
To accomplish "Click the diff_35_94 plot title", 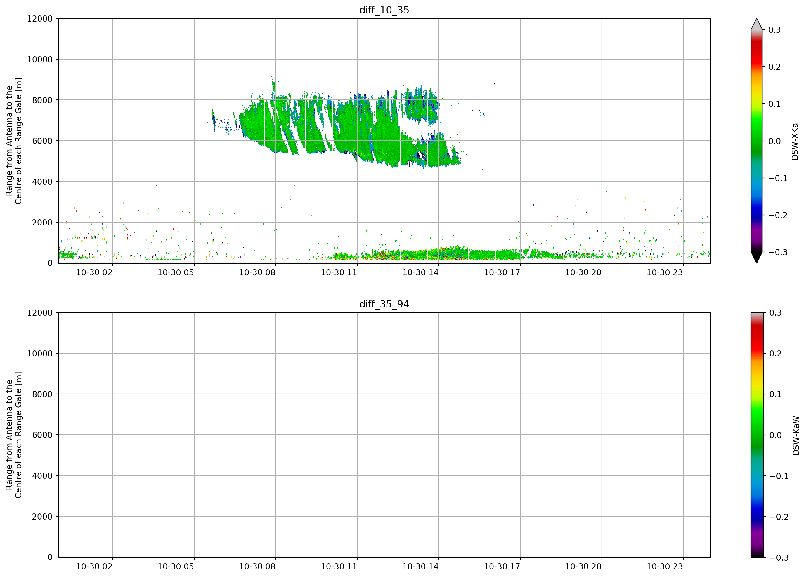I will pyautogui.click(x=384, y=304).
